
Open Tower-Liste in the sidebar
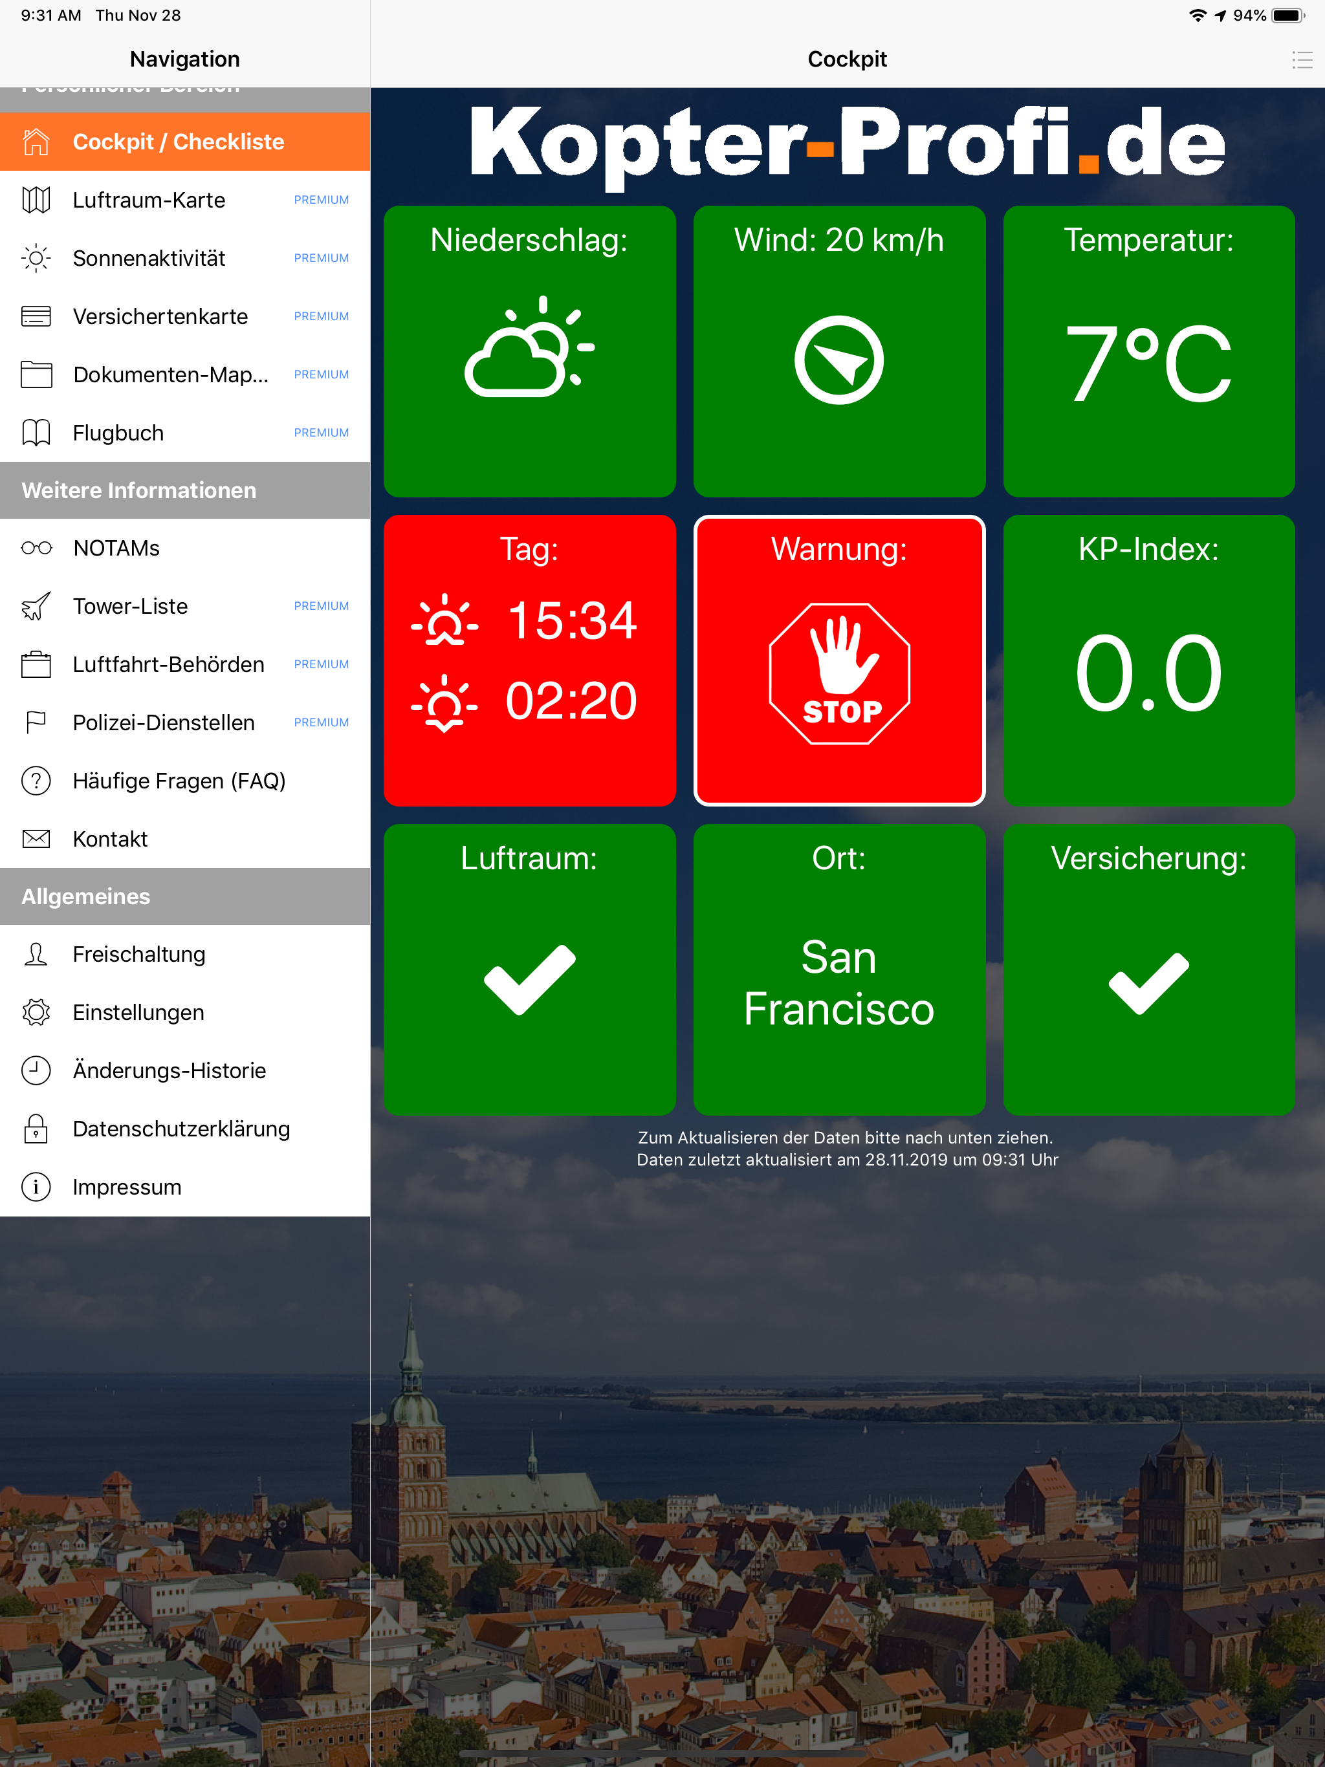pos(186,606)
